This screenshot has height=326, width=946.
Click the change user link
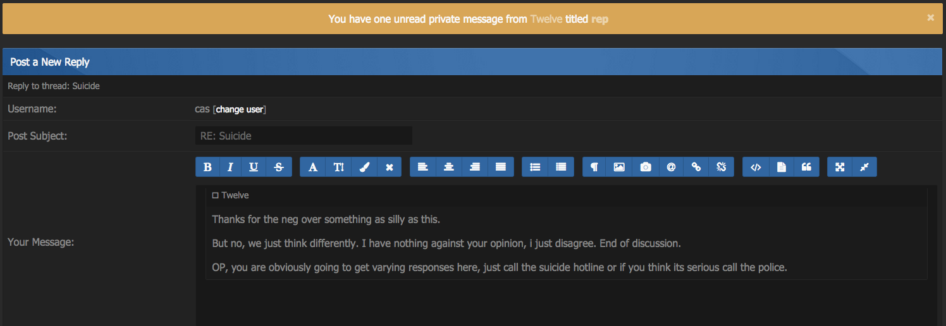point(239,109)
